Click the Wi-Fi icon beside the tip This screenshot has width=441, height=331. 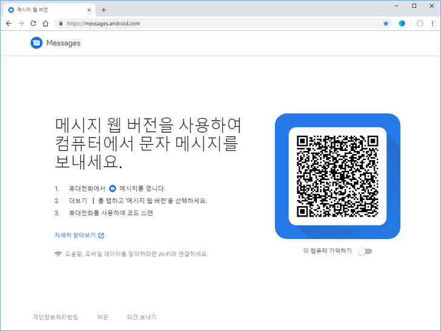[x=58, y=253]
